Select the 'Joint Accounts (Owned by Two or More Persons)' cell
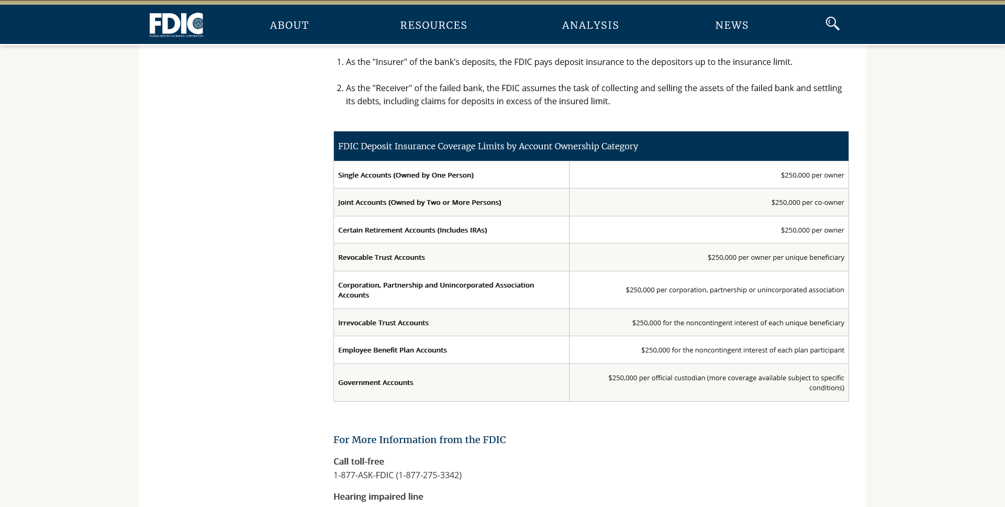This screenshot has width=1005, height=507. (451, 202)
